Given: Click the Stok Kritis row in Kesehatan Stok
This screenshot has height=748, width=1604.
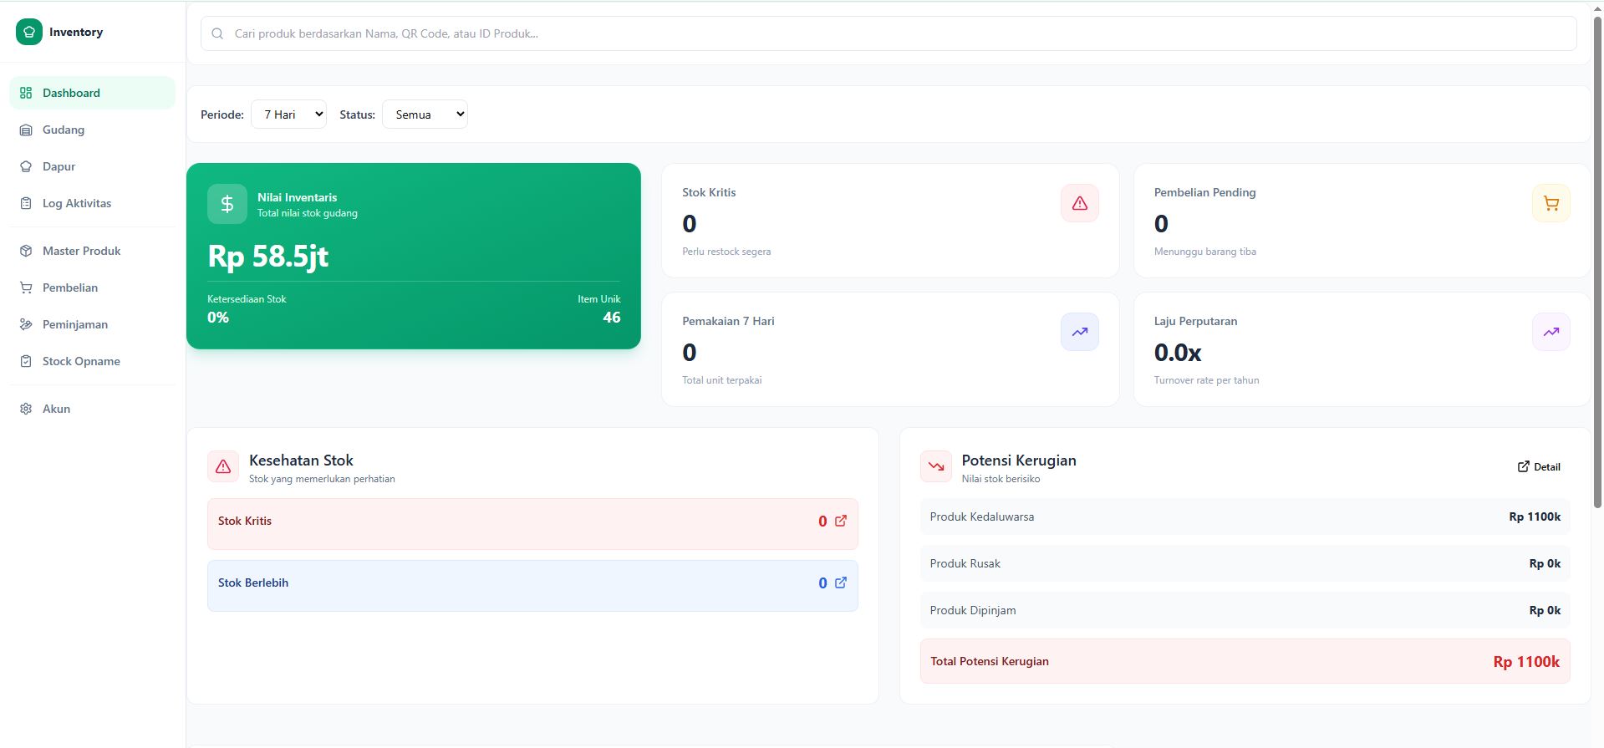Looking at the screenshot, I should 532,524.
